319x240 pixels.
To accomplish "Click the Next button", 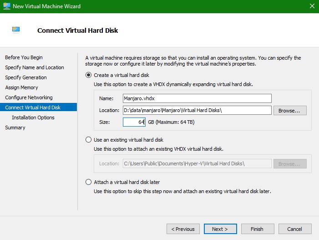I will point(219,229).
